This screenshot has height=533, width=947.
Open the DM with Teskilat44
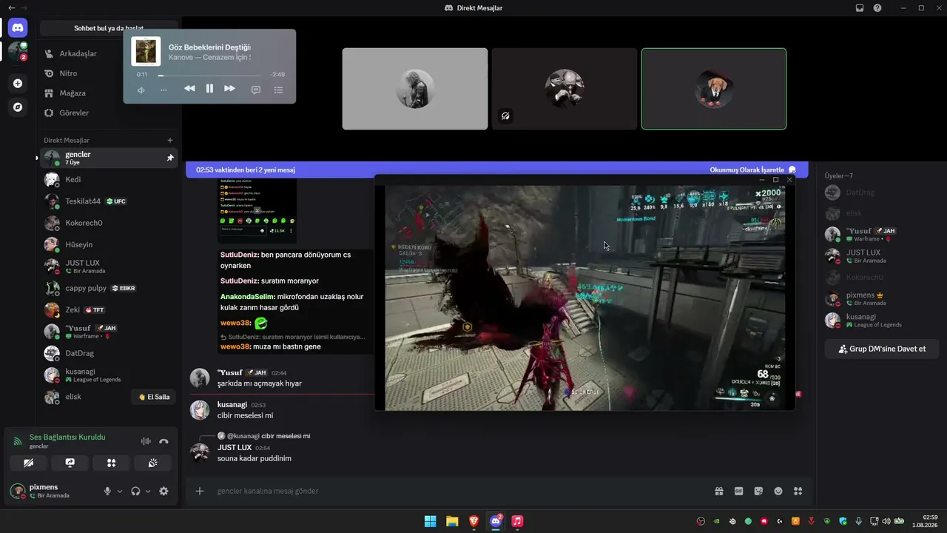109,201
